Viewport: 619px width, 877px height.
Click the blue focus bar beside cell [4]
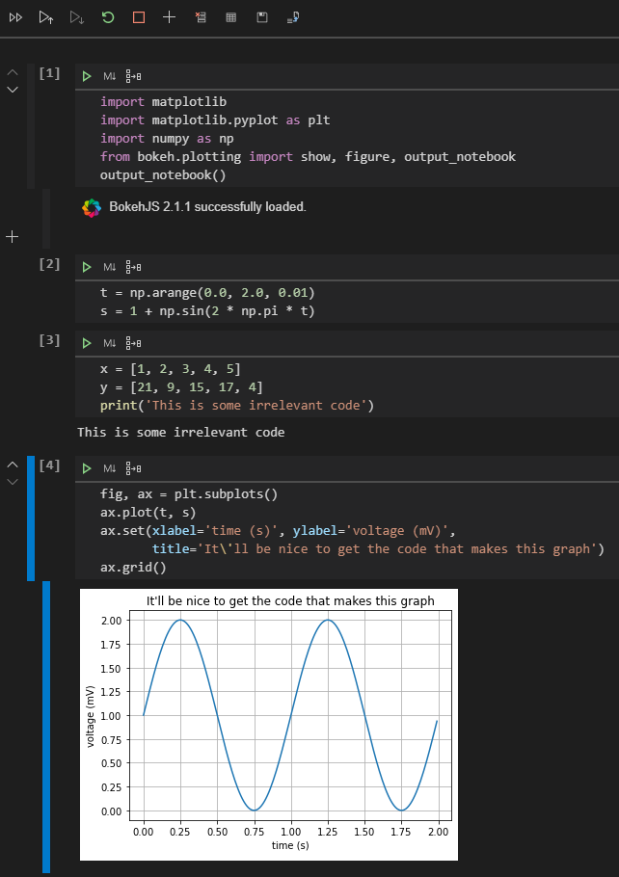(31, 518)
